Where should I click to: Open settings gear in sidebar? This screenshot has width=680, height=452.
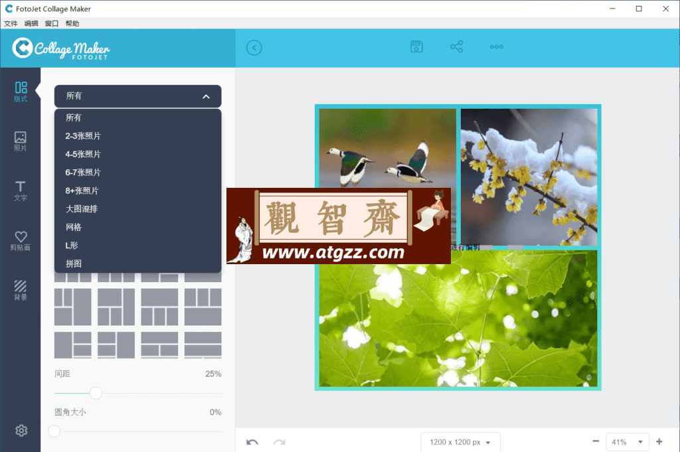(21, 430)
